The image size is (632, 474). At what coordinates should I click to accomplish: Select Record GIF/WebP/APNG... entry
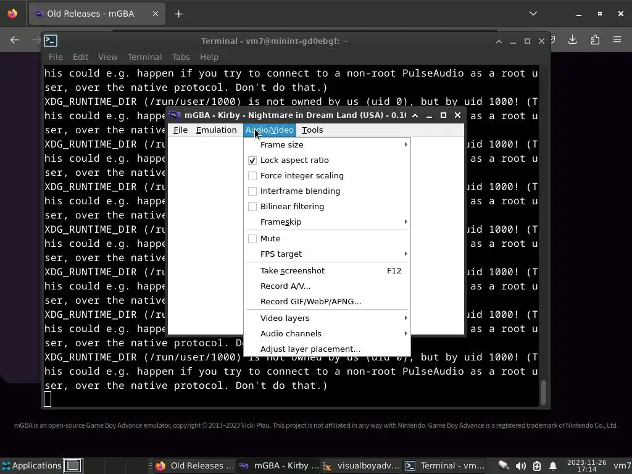pos(327,301)
